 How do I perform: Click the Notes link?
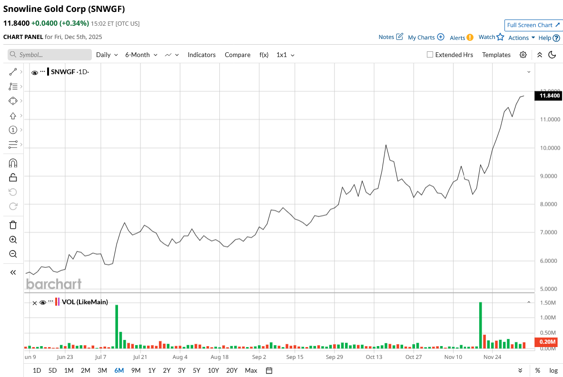tap(386, 37)
